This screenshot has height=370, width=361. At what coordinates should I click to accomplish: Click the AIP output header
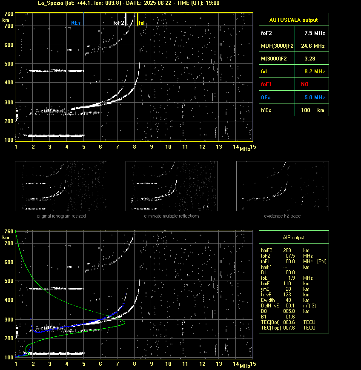click(x=294, y=238)
